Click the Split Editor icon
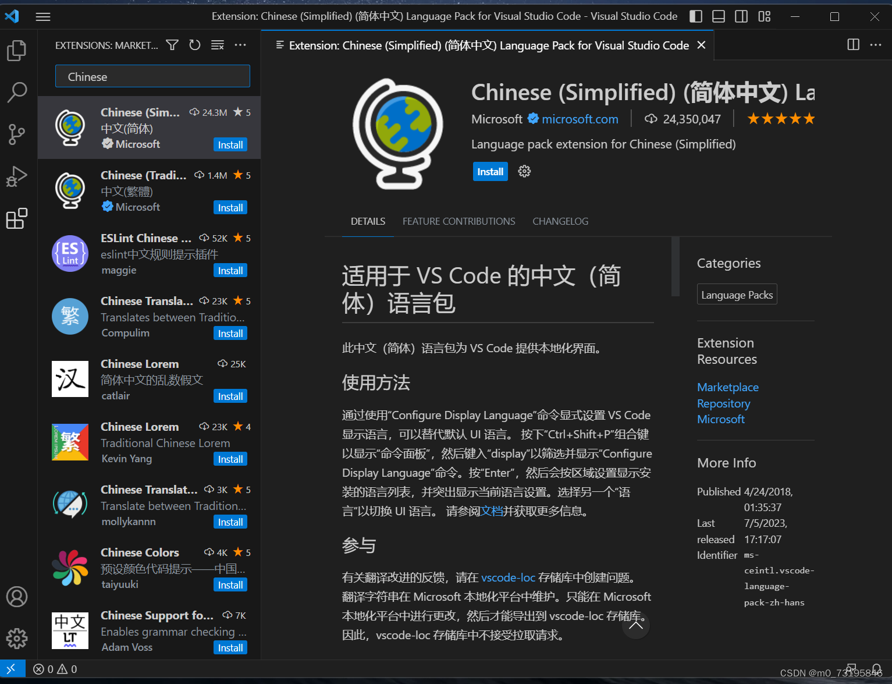The width and height of the screenshot is (892, 684). [x=853, y=45]
